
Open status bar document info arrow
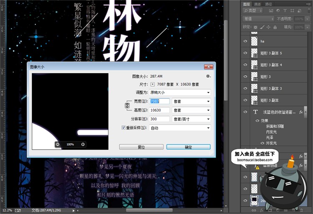click(73, 210)
